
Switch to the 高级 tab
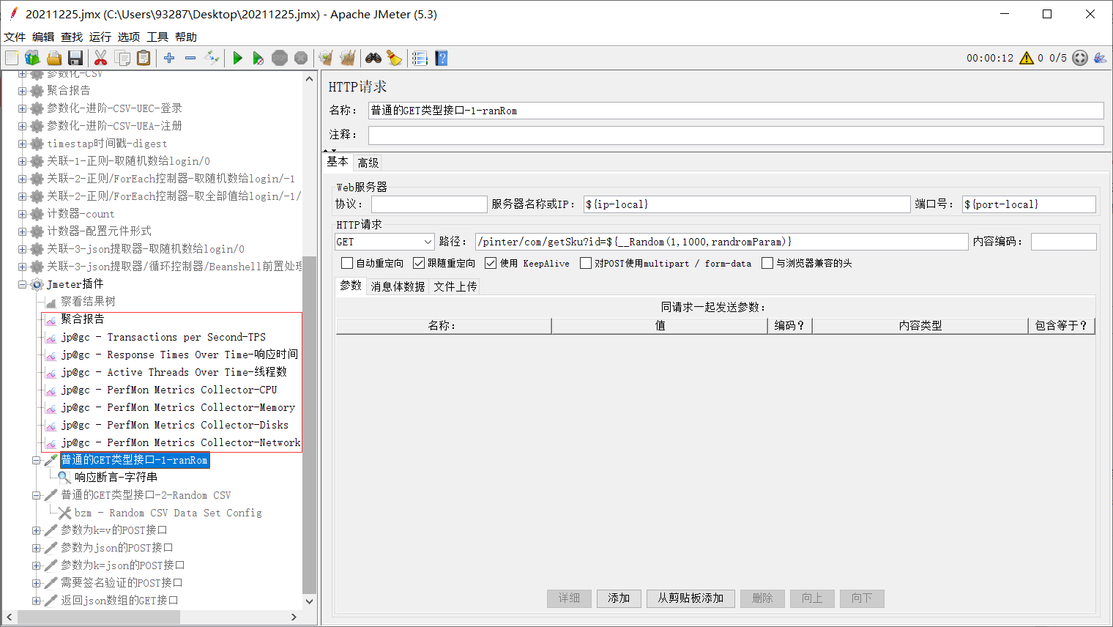[368, 163]
